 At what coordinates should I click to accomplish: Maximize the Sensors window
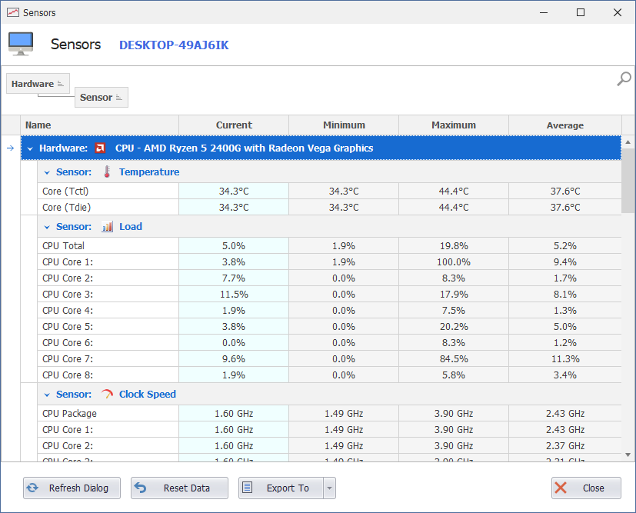(x=581, y=12)
